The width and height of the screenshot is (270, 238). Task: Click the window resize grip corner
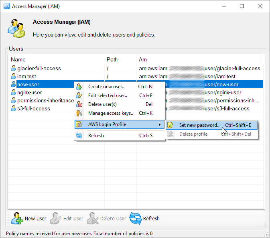coord(267,235)
